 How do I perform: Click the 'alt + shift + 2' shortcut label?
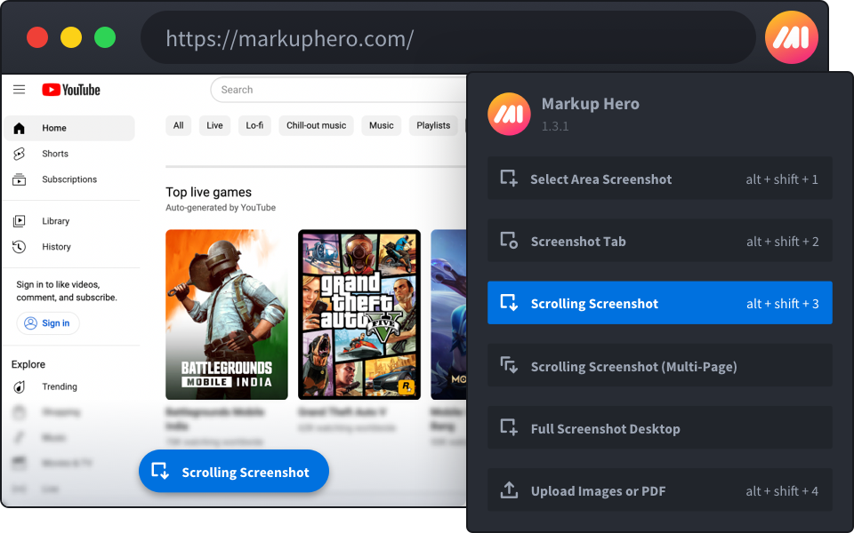coord(782,242)
